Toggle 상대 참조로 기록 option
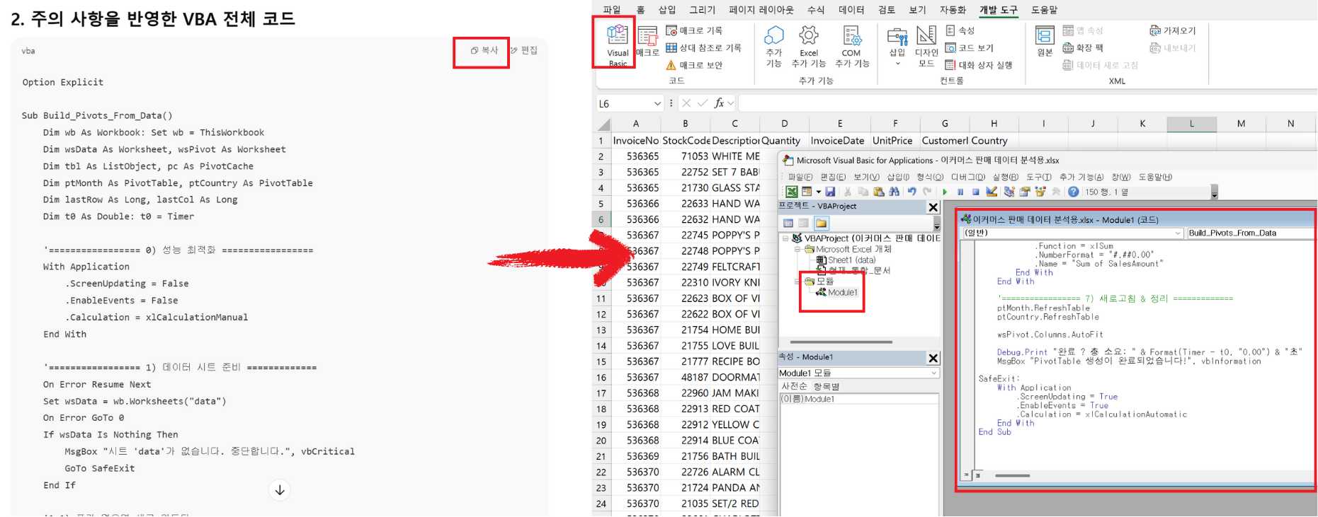The image size is (1318, 517). pyautogui.click(x=703, y=47)
